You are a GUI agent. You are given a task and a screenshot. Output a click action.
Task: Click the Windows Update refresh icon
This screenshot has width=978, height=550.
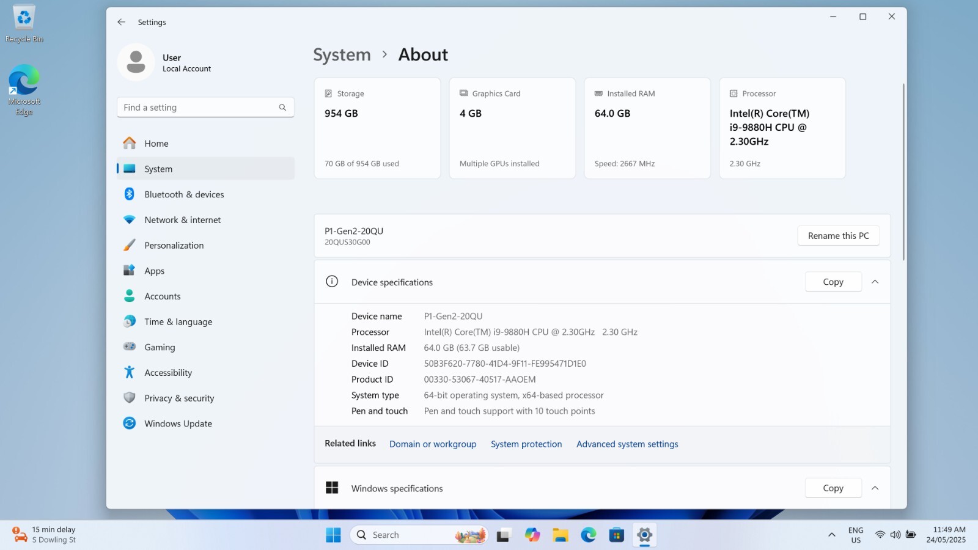130,424
